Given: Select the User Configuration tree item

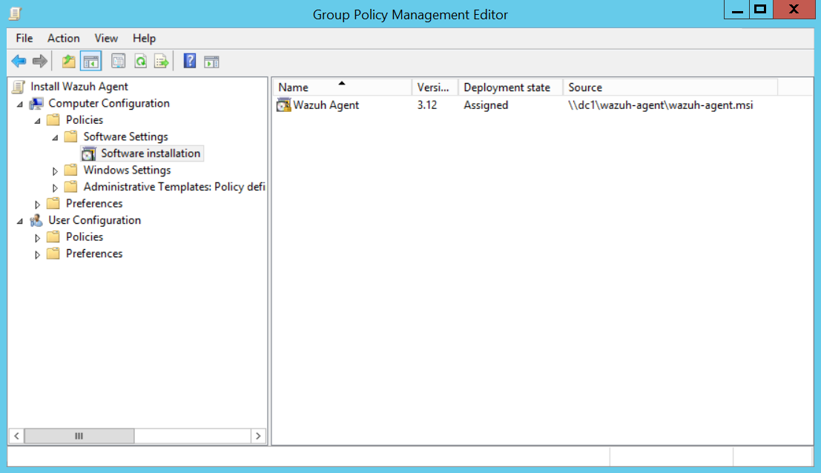Looking at the screenshot, I should (95, 220).
